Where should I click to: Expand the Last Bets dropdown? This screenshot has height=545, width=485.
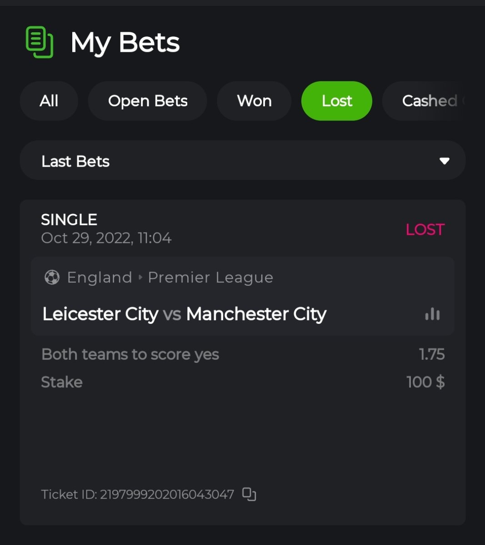click(x=242, y=161)
